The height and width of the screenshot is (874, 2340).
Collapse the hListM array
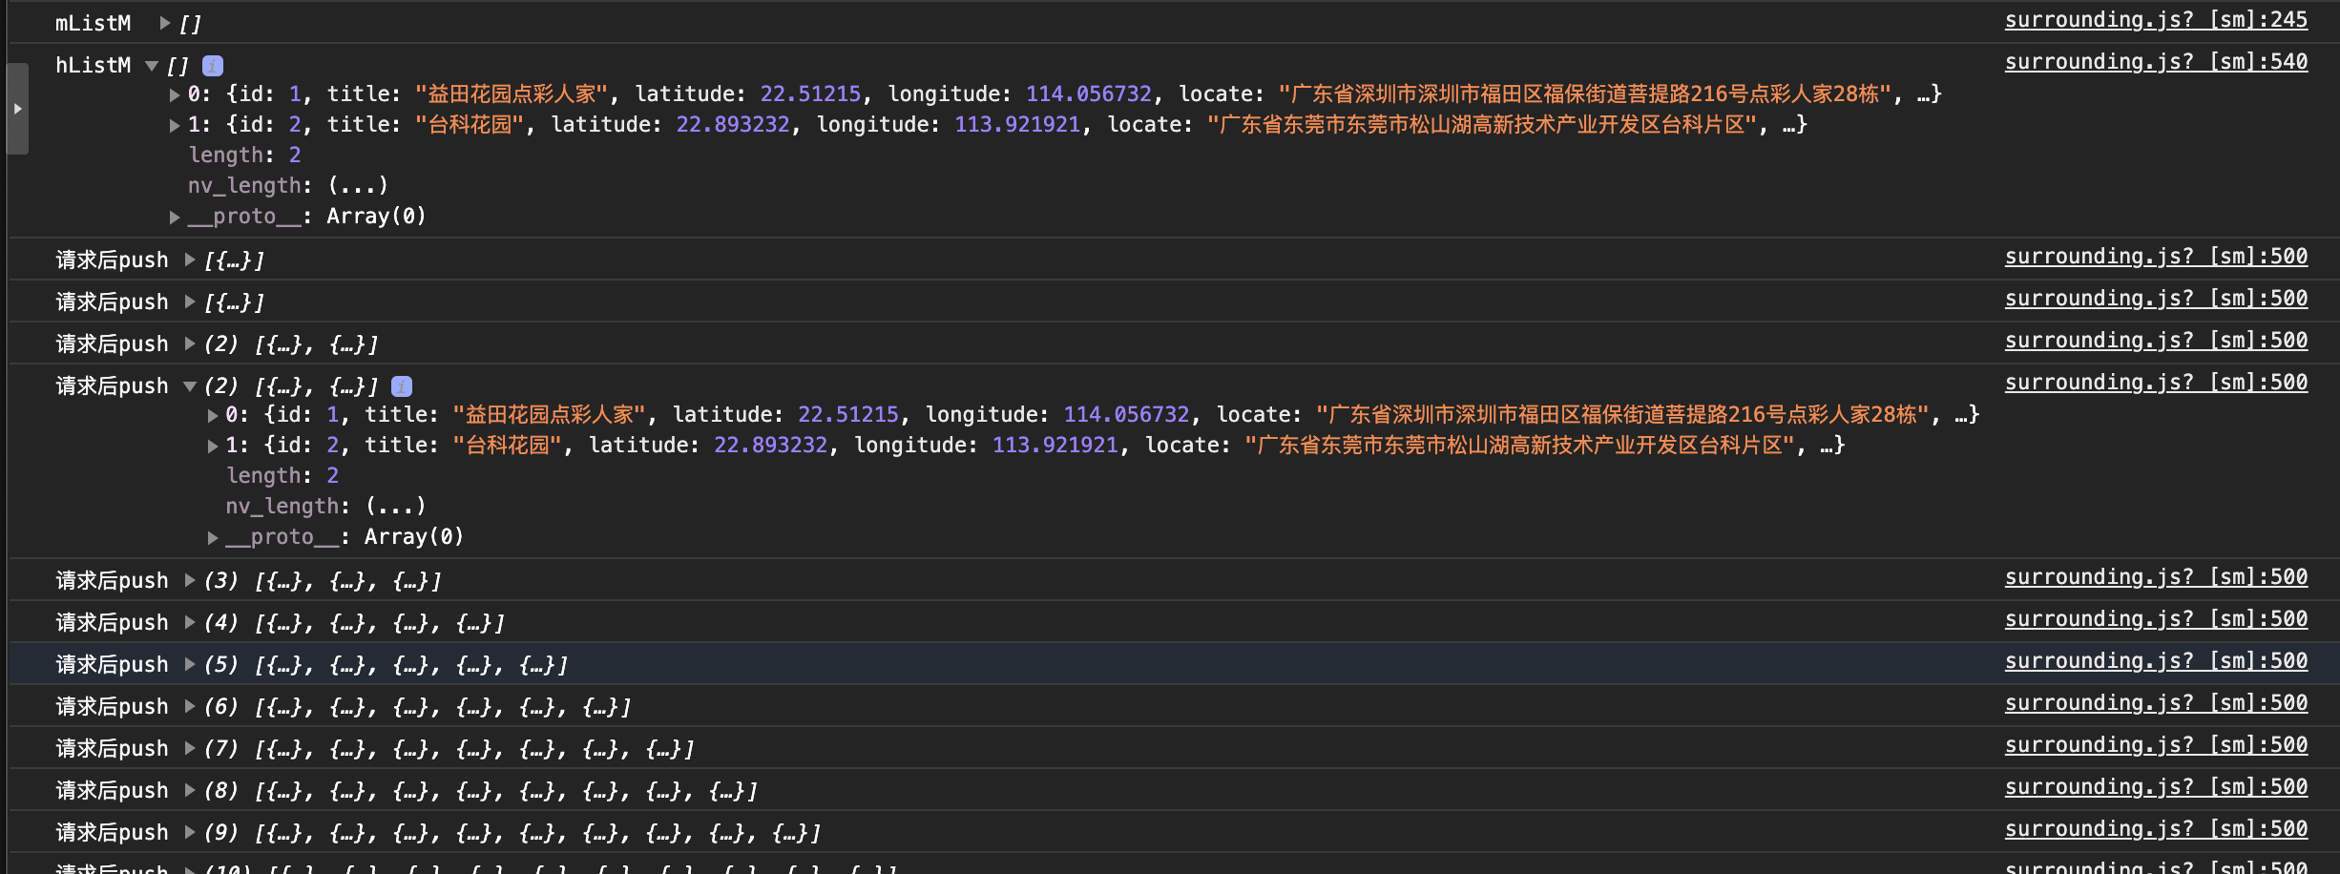(152, 66)
